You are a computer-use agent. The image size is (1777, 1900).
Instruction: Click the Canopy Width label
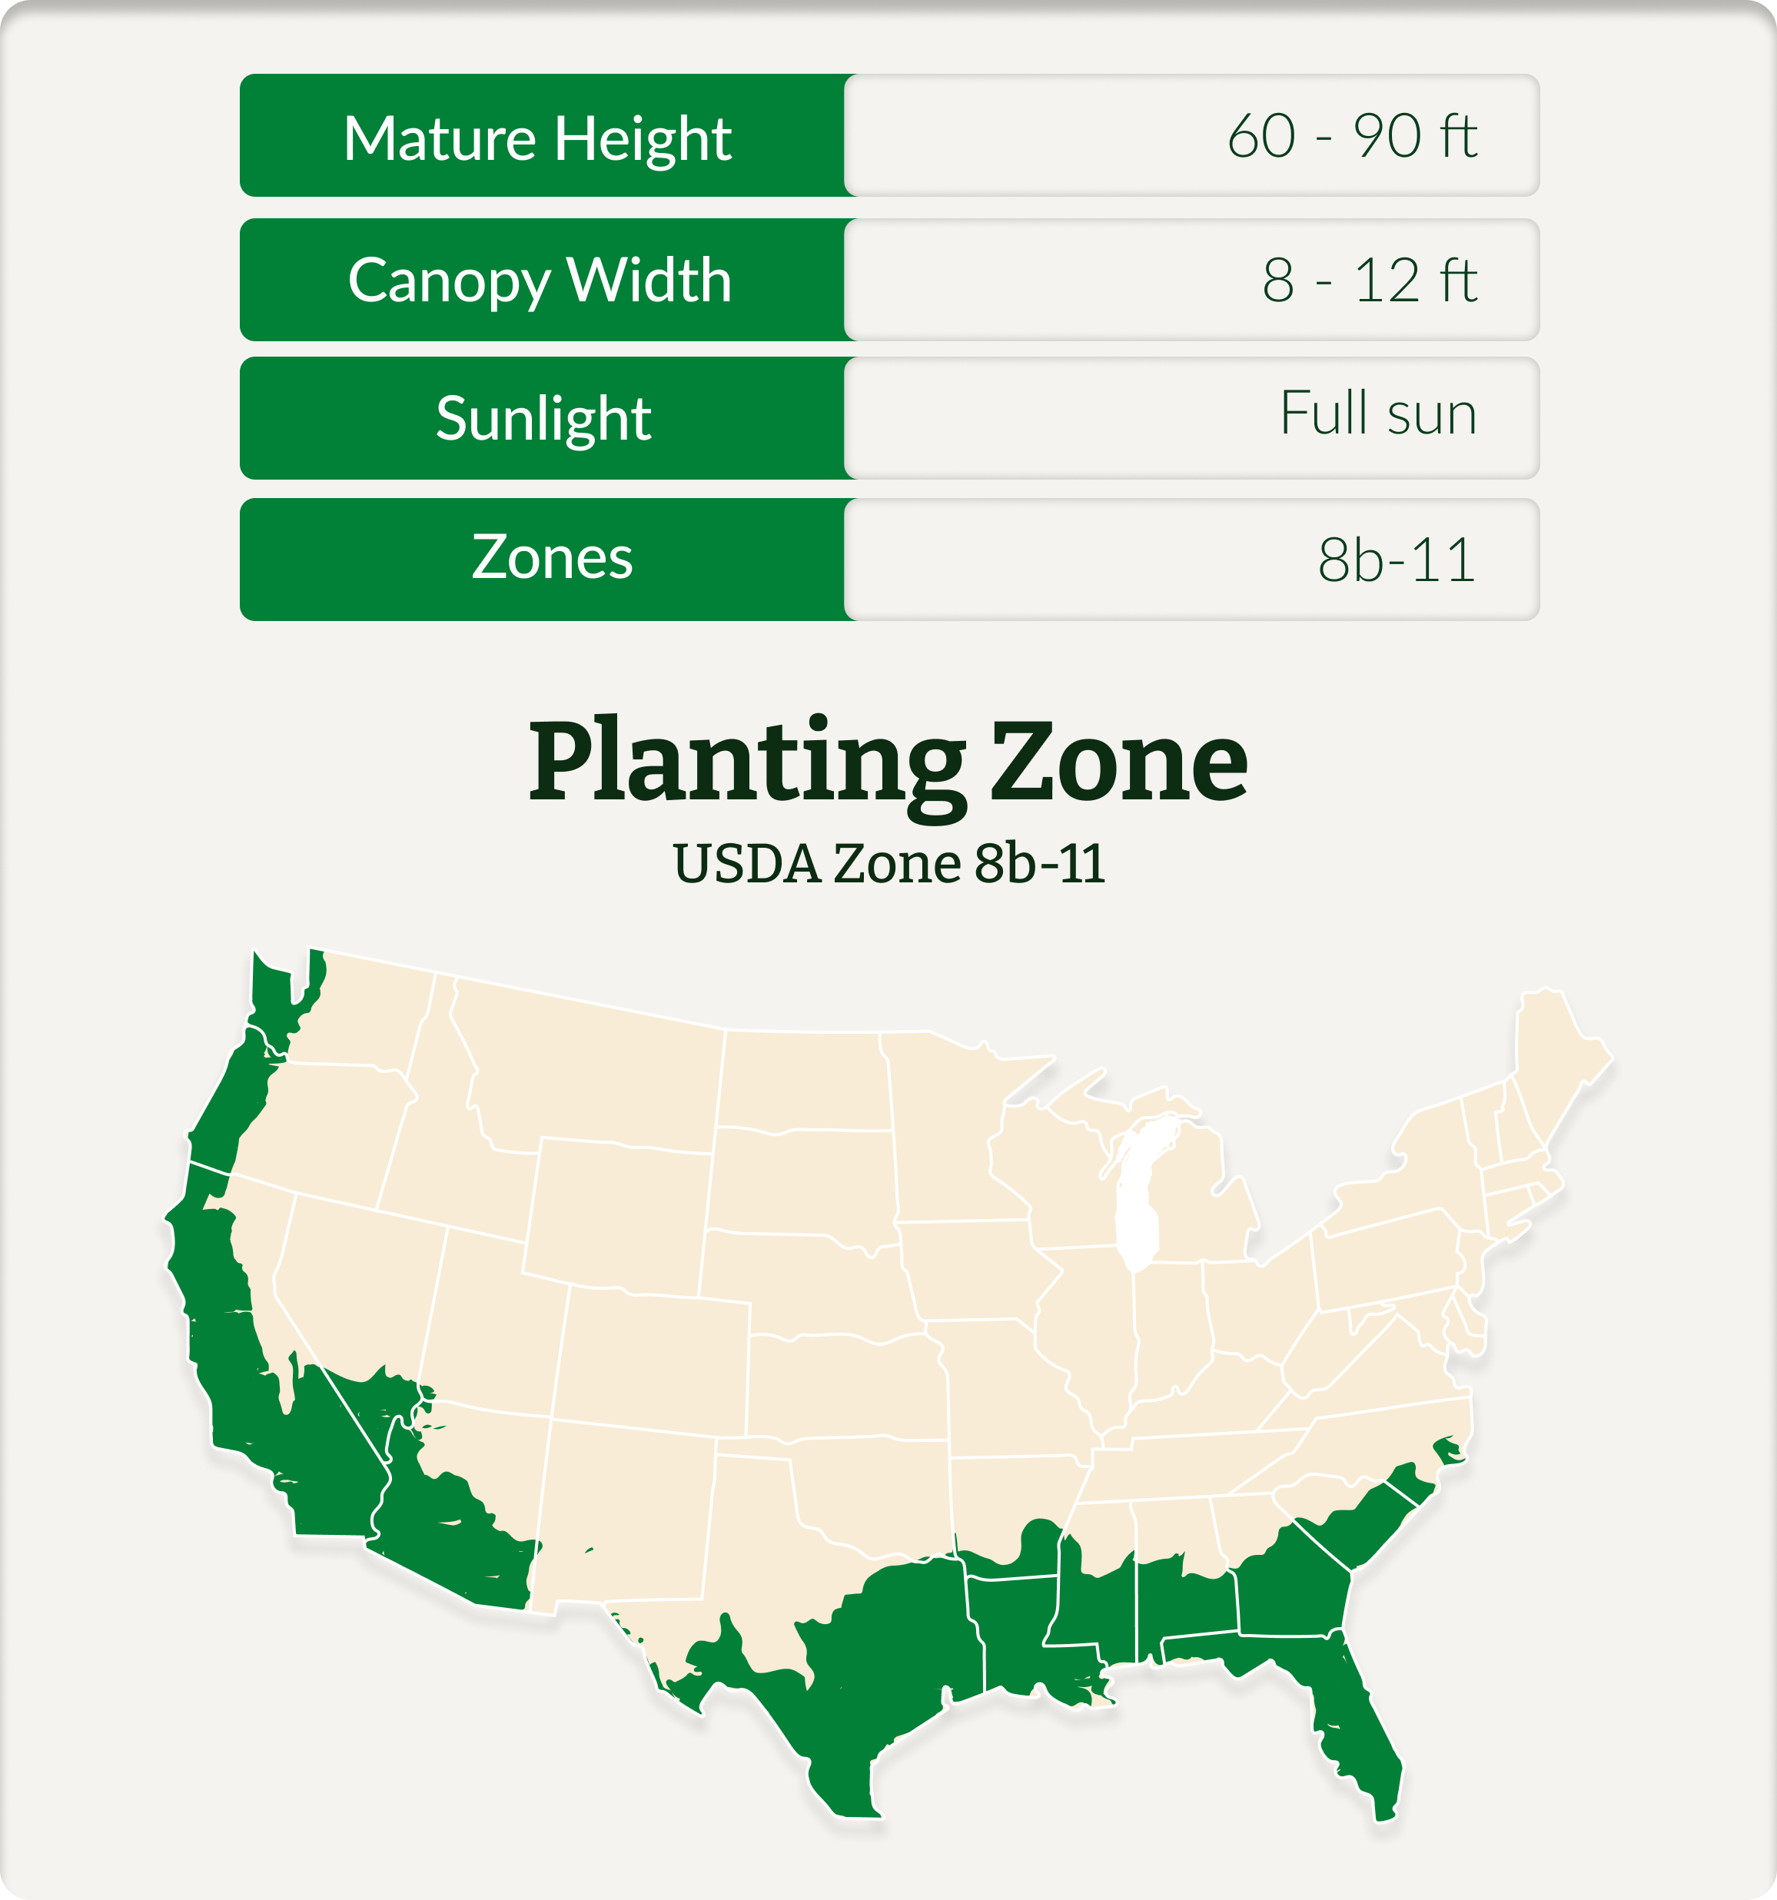click(x=539, y=280)
